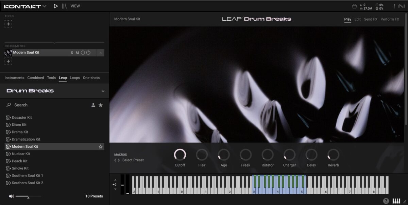The height and width of the screenshot is (205, 408).
Task: Expand the Drum Breaks library chevron
Action: click(x=103, y=91)
